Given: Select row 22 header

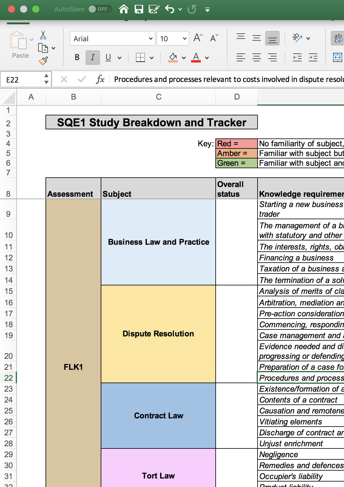Looking at the screenshot, I should click(8, 378).
